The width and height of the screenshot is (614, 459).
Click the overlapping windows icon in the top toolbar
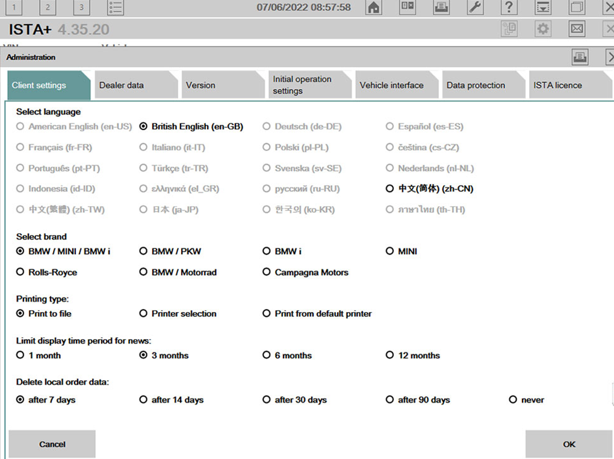click(577, 7)
